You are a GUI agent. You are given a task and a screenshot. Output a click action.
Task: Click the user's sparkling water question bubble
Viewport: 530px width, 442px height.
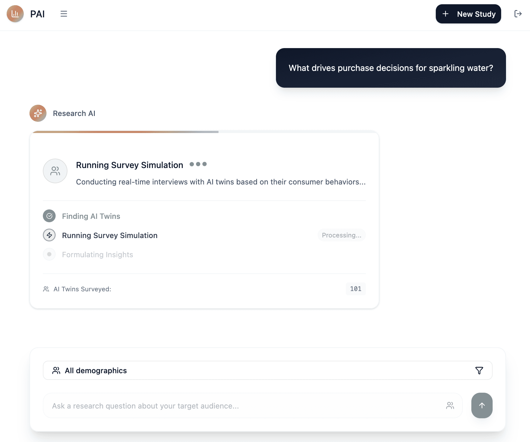coord(391,68)
